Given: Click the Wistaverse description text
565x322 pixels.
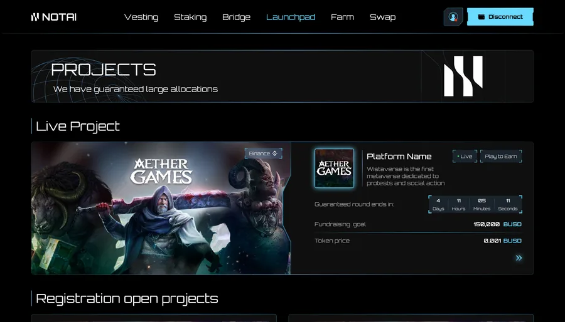Looking at the screenshot, I should click(x=406, y=176).
